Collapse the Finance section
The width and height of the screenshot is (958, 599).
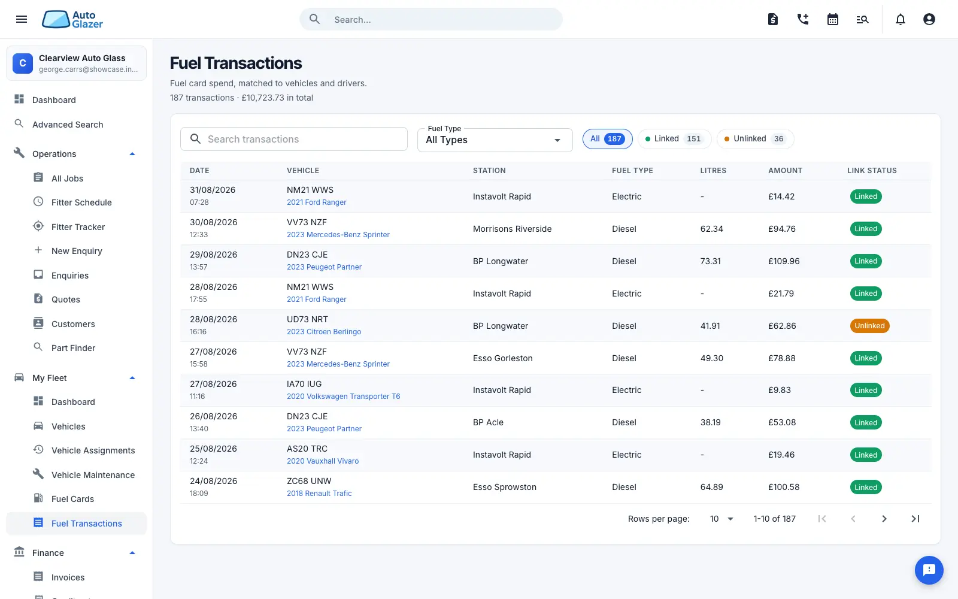point(132,553)
